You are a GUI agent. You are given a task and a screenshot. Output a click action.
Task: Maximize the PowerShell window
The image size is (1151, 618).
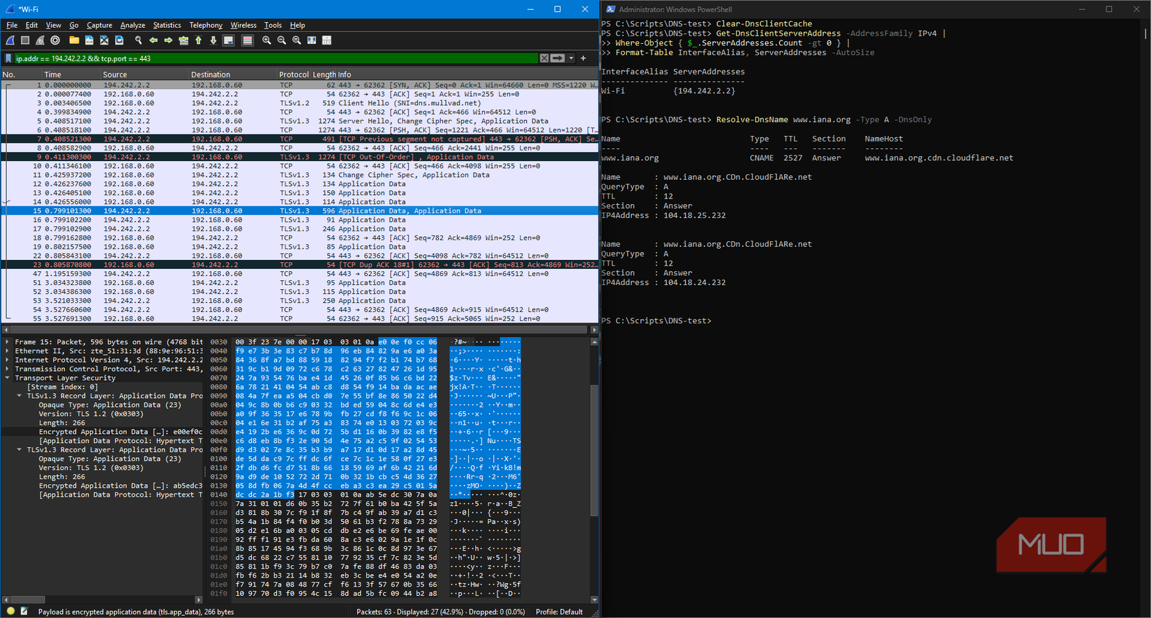tap(1109, 9)
